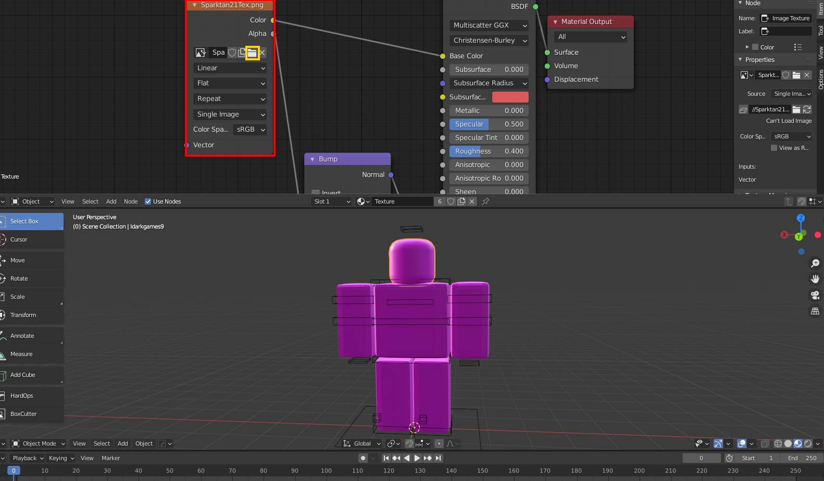Select the Add Cube tool
The height and width of the screenshot is (481, 824).
(32, 375)
